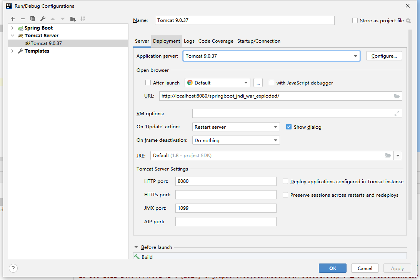Click the IntelliJ IDEA icon in title bar
The width and height of the screenshot is (420, 280).
9,6
